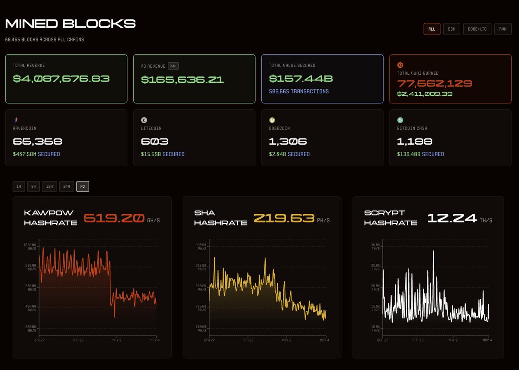This screenshot has width=519, height=370.
Task: Click the $2,411,089.39 burned value
Action: 425,94
